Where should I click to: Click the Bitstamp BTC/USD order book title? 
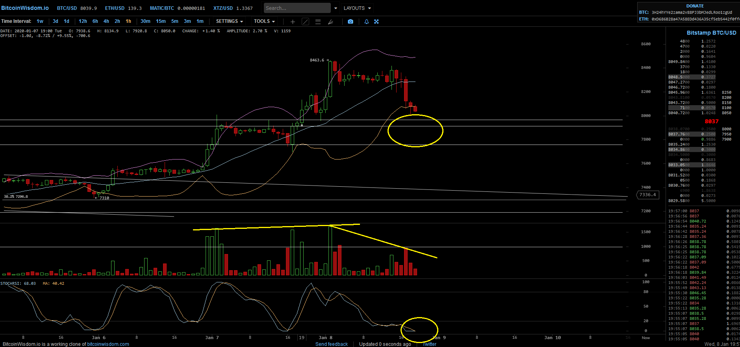pos(711,33)
